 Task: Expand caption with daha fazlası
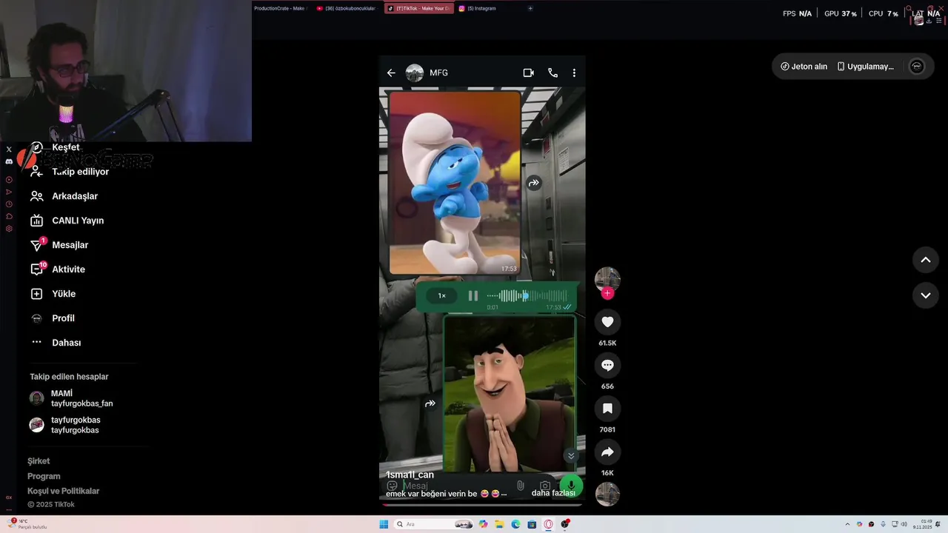(553, 493)
